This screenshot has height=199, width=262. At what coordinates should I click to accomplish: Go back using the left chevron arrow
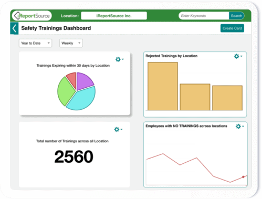tap(14, 28)
